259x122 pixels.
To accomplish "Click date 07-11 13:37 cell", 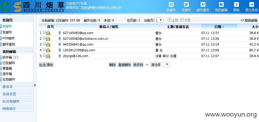I will coord(210,33).
